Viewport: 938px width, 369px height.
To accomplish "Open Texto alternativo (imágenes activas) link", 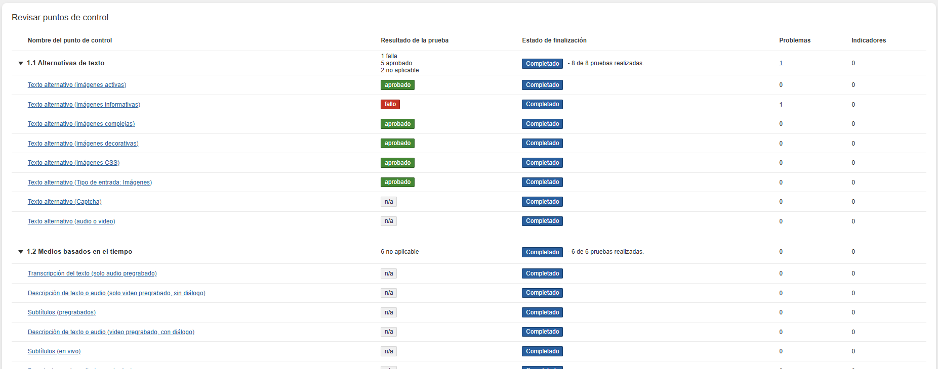I will [x=77, y=85].
